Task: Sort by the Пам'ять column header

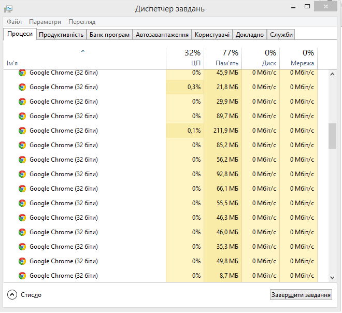Action: [x=223, y=58]
